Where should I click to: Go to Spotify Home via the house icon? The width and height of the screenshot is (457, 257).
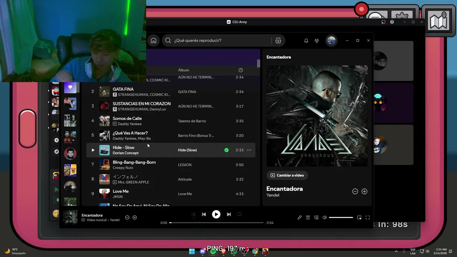[154, 40]
